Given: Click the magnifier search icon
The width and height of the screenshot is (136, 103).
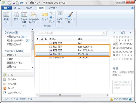Looking at the screenshot, I should pos(104,33).
